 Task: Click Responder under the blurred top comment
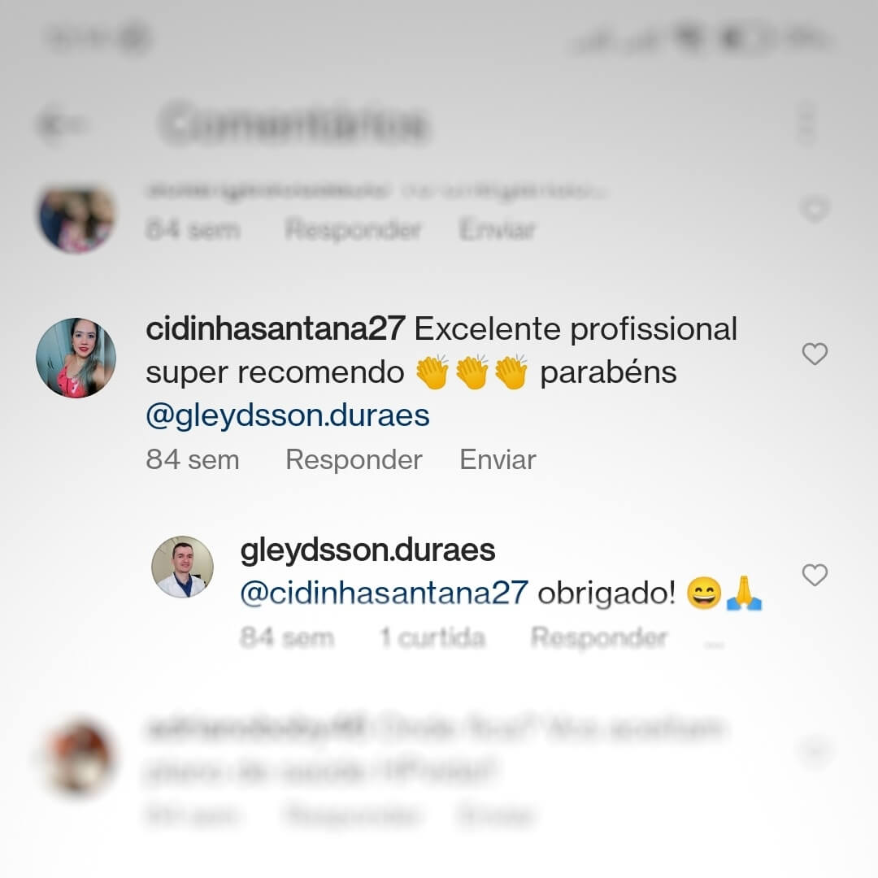click(x=353, y=229)
